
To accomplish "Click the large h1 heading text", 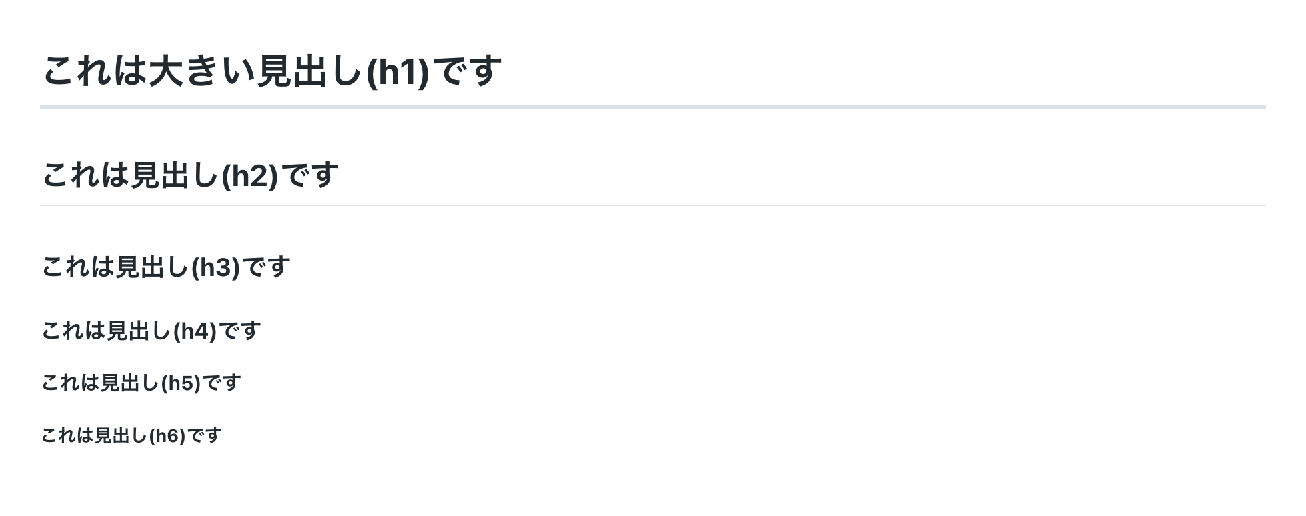I will click(271, 71).
